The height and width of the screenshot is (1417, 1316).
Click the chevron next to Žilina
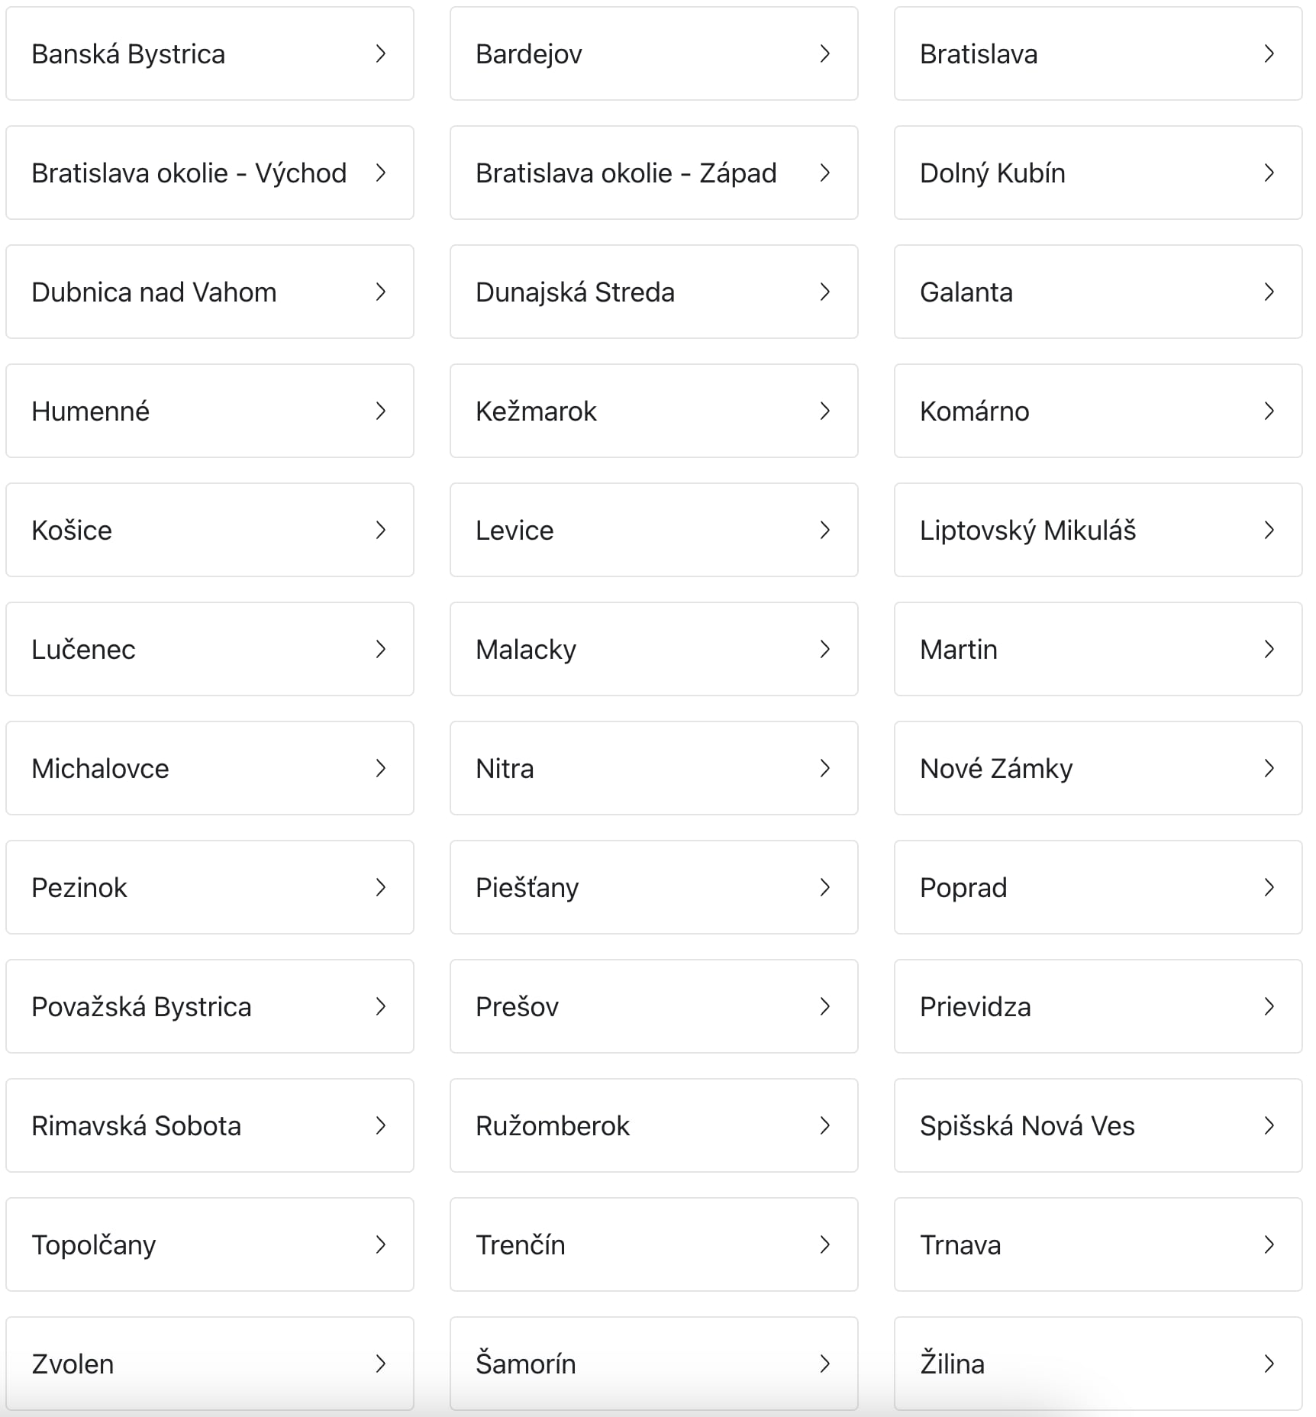tap(1269, 1364)
